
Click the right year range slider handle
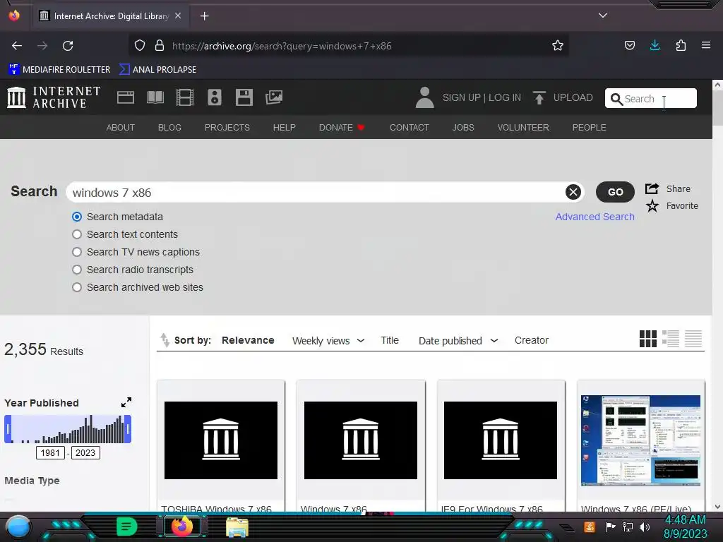[128, 429]
